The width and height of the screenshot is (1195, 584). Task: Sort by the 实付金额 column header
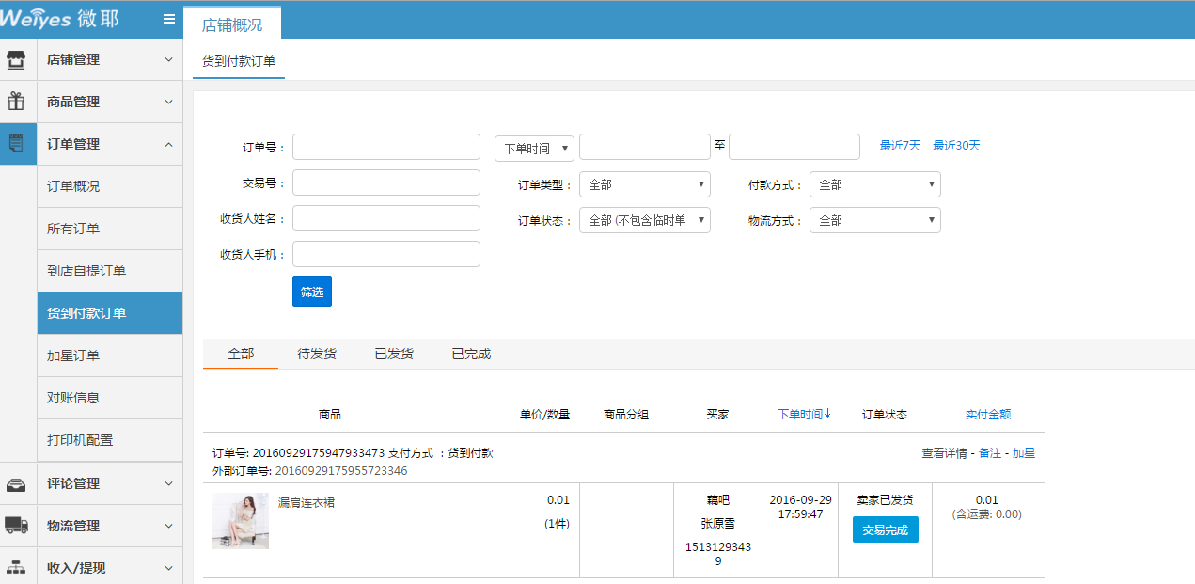pyautogui.click(x=988, y=414)
